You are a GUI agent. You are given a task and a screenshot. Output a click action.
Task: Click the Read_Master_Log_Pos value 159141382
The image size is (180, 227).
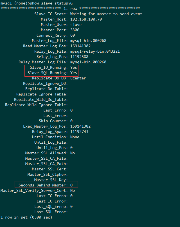point(80,46)
